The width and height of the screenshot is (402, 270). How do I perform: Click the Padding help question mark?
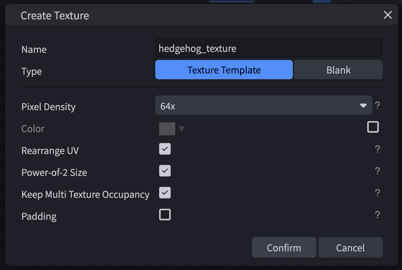pyautogui.click(x=378, y=215)
